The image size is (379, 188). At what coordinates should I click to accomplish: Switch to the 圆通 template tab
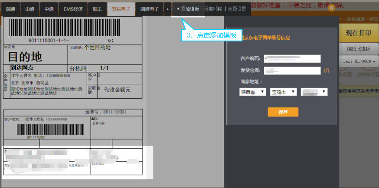pyautogui.click(x=11, y=9)
